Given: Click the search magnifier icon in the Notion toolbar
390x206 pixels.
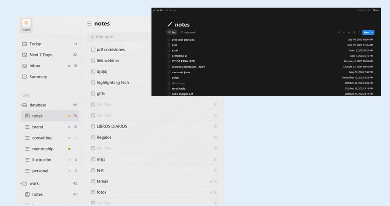Looking at the screenshot, I should point(354,33).
